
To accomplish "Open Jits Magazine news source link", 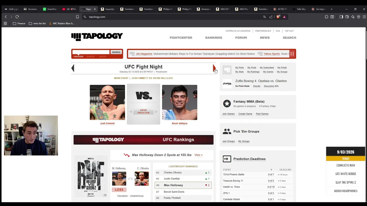I will coord(144,54).
